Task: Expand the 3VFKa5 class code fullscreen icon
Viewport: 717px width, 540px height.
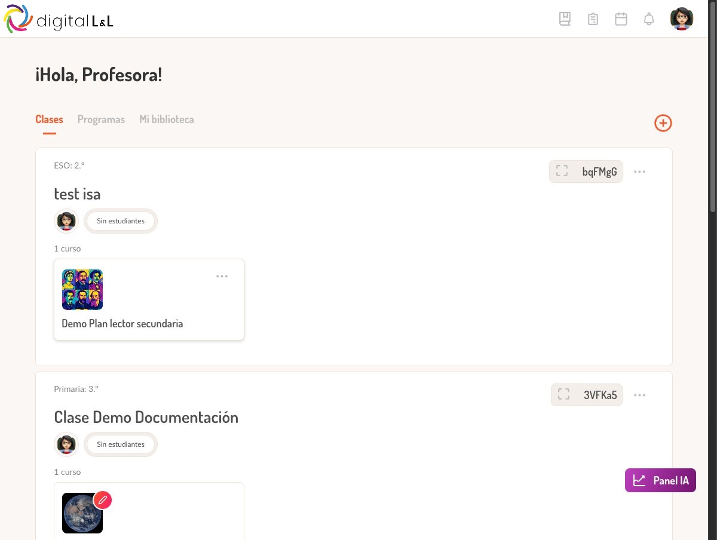Action: 563,395
